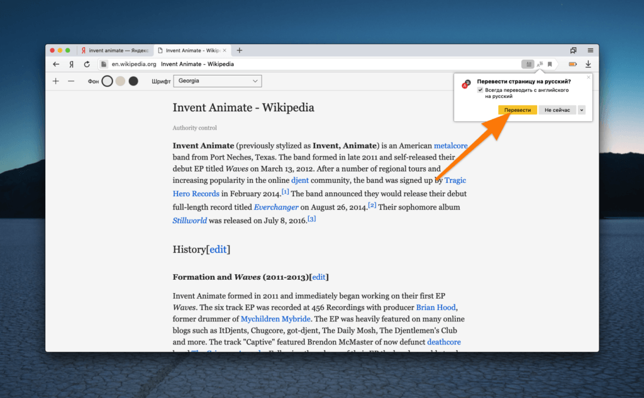Open the browser main menu
Image resolution: width=644 pixels, height=398 pixels.
click(x=590, y=50)
